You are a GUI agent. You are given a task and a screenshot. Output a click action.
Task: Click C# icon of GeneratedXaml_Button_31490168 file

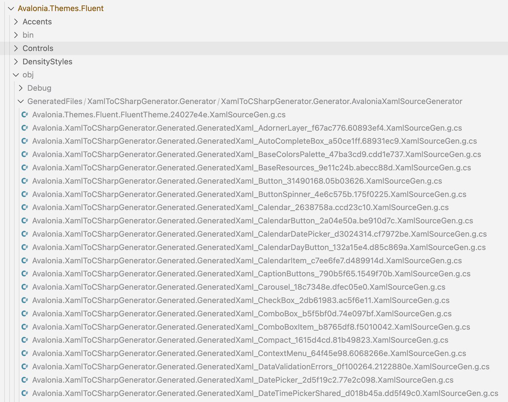tap(25, 181)
